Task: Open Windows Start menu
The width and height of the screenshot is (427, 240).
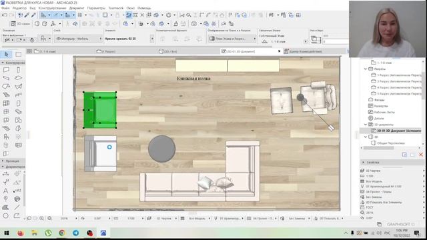Action: coord(7,233)
